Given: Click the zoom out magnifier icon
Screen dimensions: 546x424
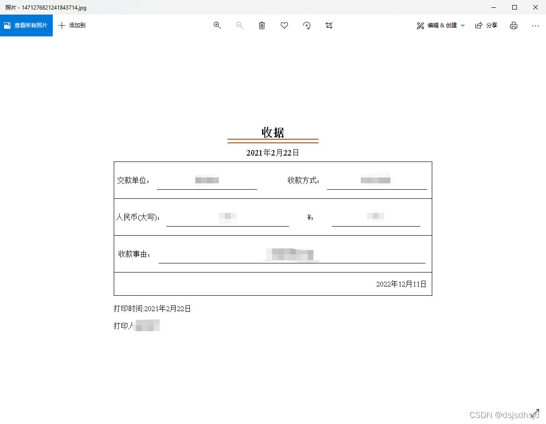Looking at the screenshot, I should (x=240, y=25).
